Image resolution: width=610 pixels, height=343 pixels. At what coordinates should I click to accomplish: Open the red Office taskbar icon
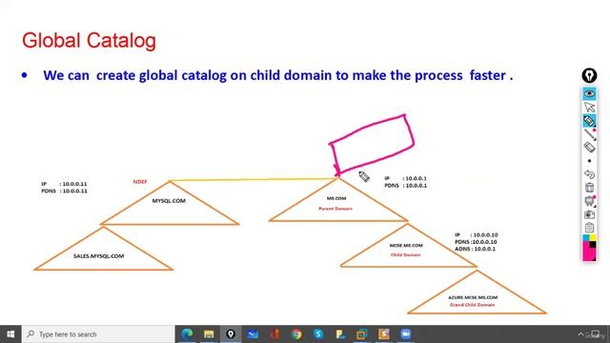[x=274, y=334]
